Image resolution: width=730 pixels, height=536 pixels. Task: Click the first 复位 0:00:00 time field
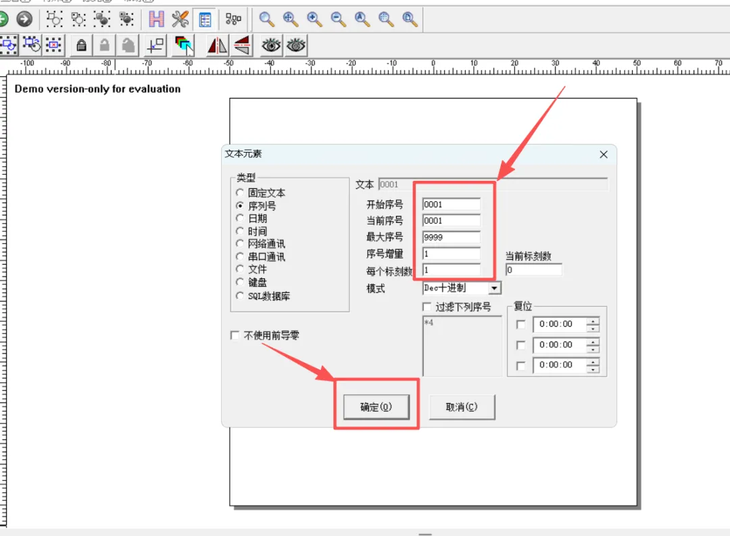pos(560,325)
